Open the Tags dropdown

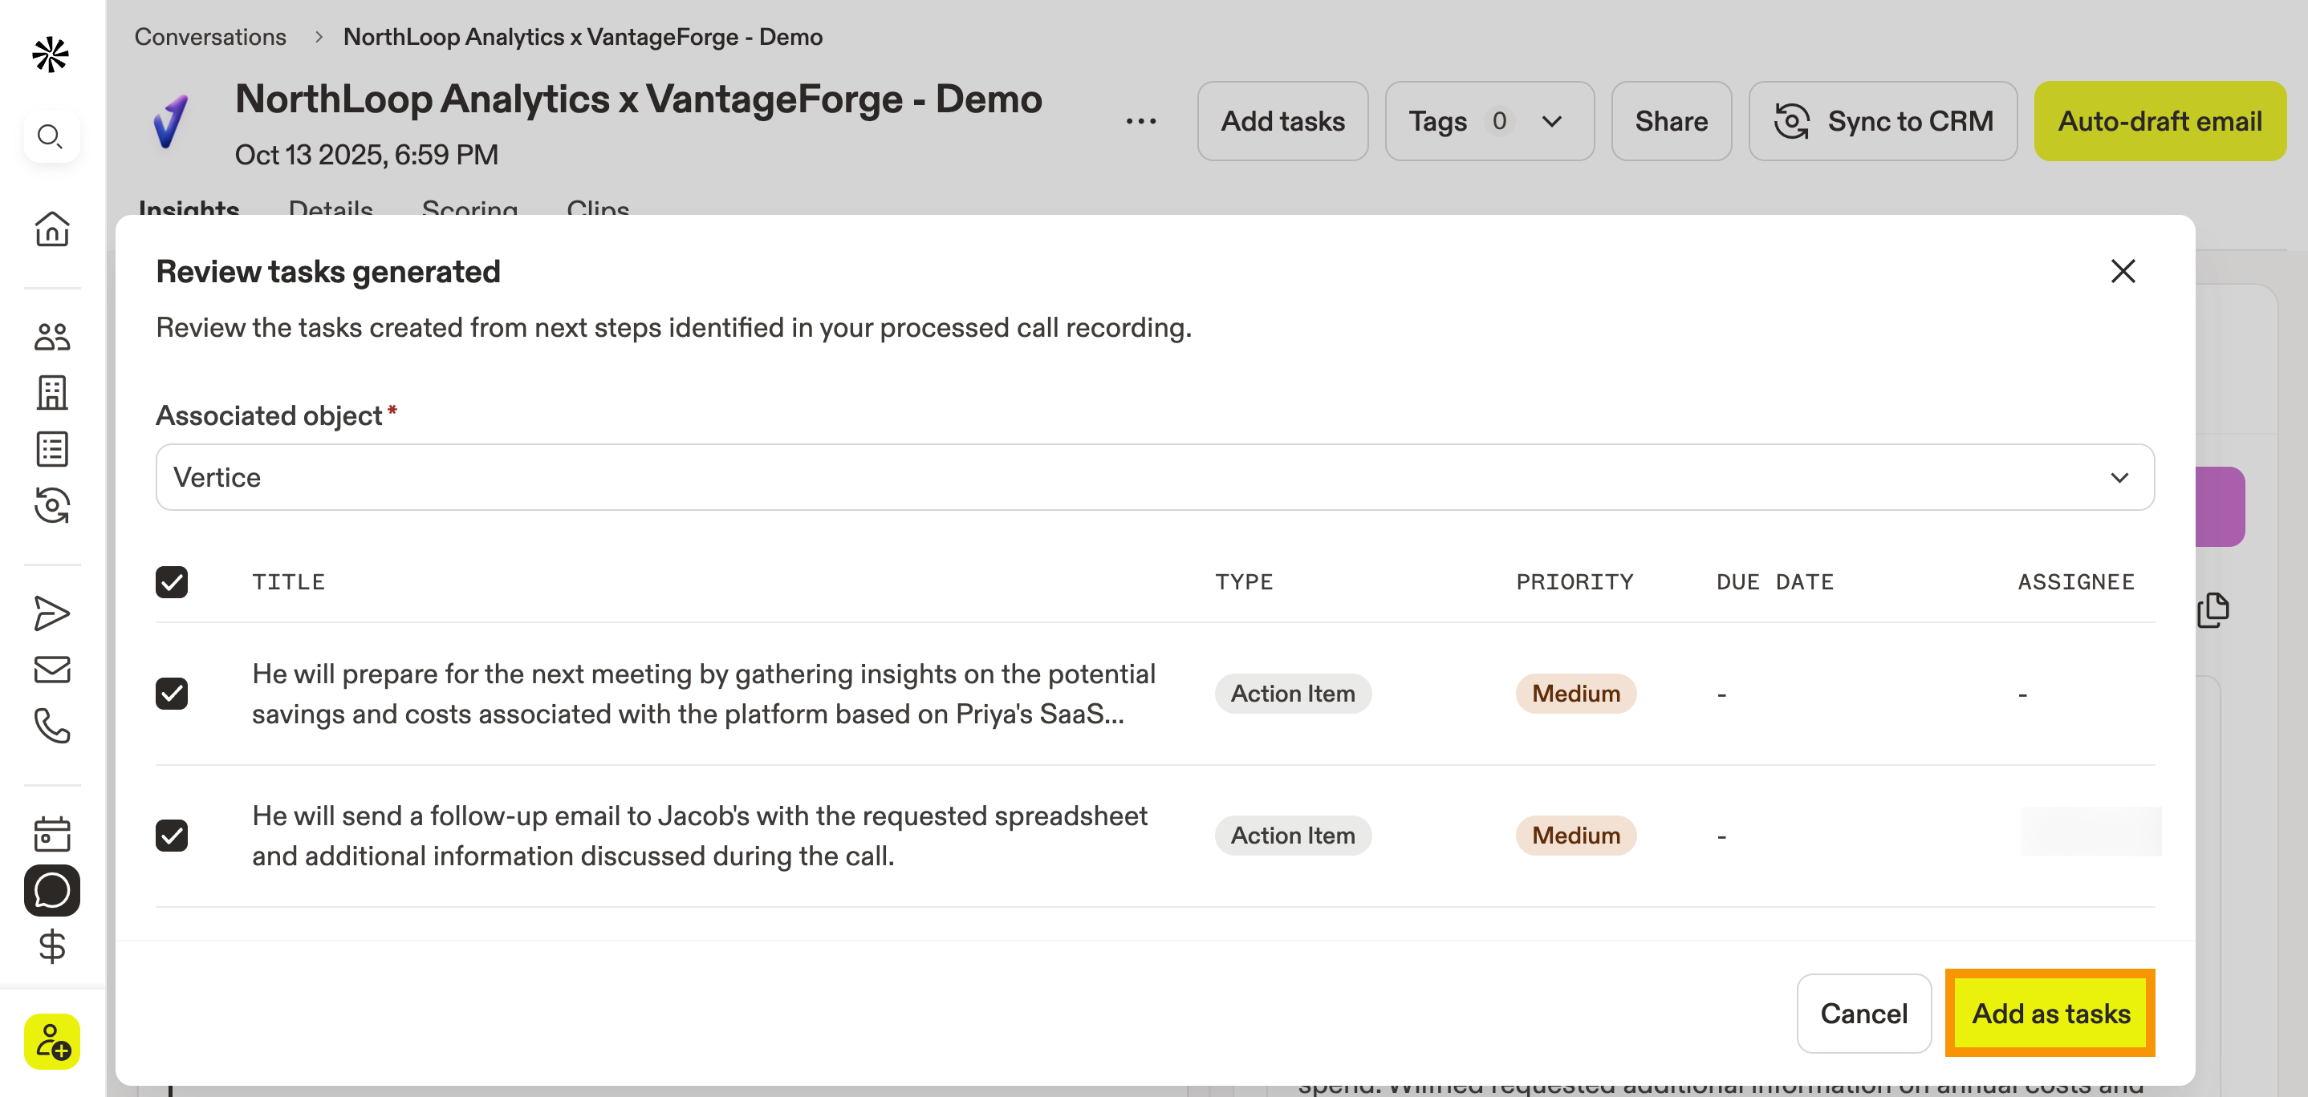tap(1488, 121)
